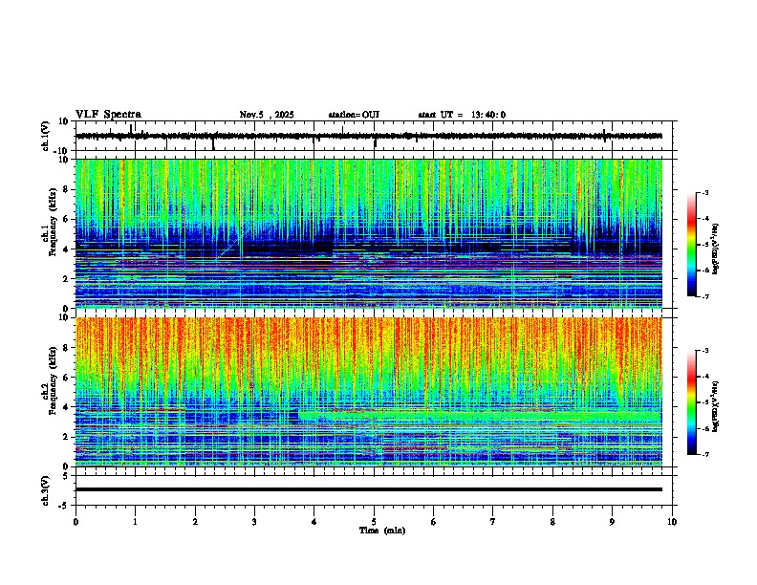Click the "-3" label on ch.1 color scale
Viewport: 757px width, 585px height.
704,193
